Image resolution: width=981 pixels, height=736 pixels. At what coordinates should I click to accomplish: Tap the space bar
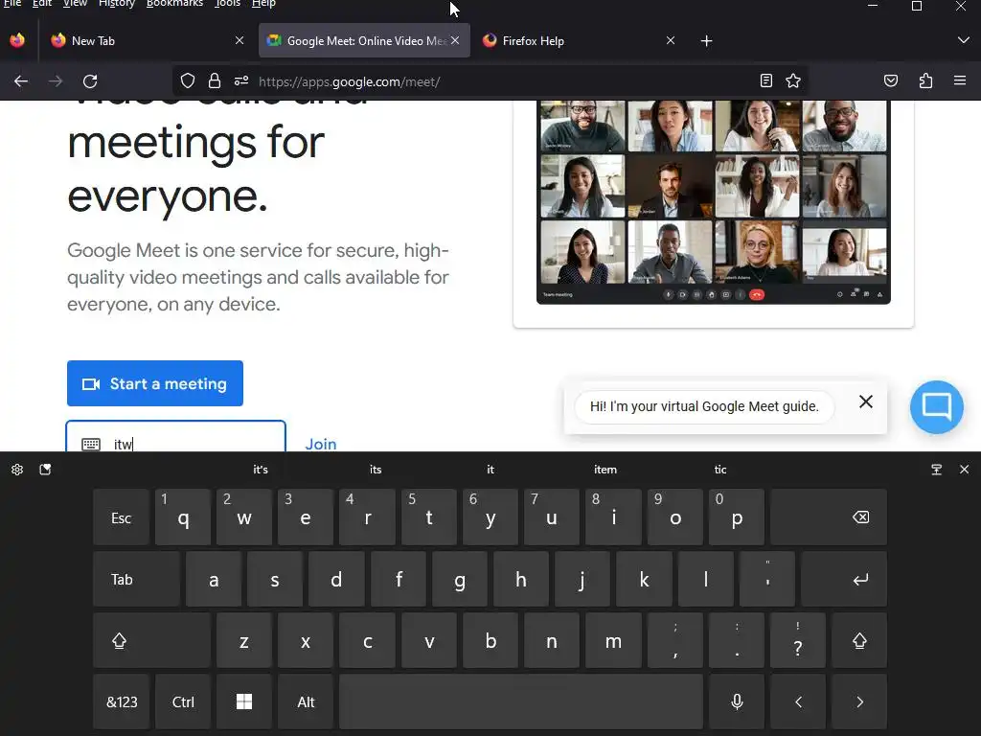521,702
